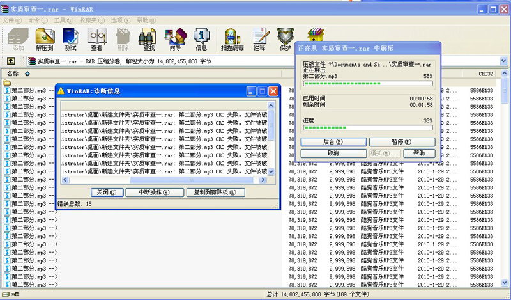Image resolution: width=511 pixels, height=300 pixels.
Task: Click the 中断操作(B) break operation button
Action: 155,193
